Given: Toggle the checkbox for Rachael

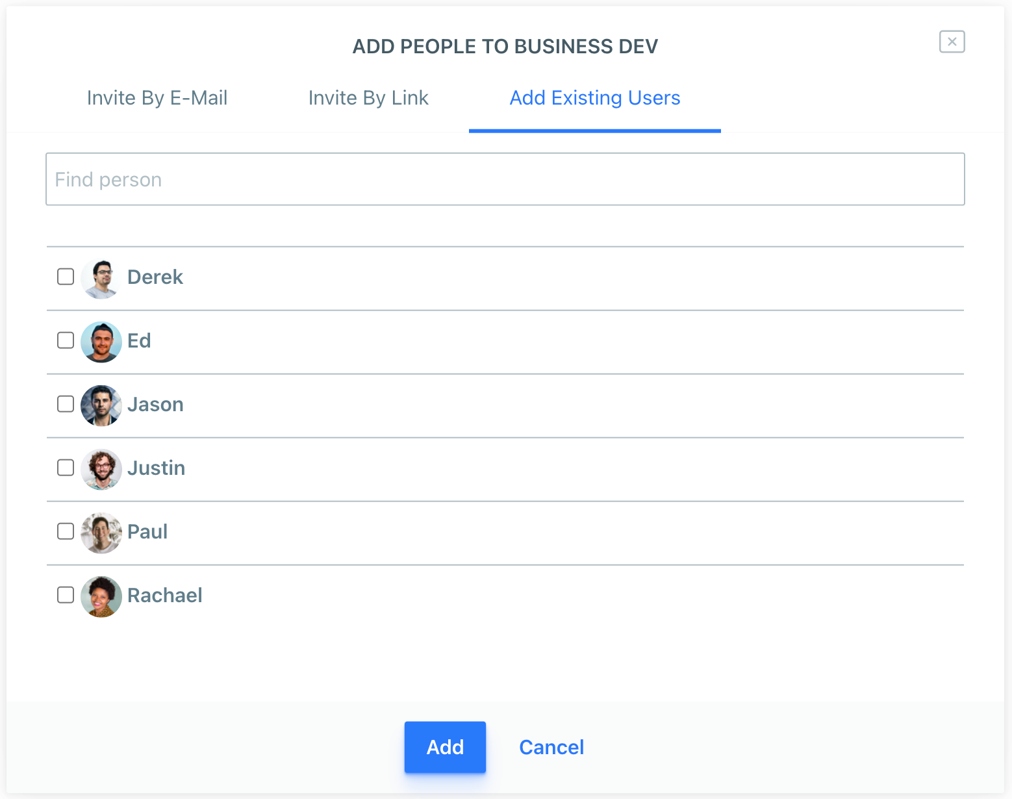Looking at the screenshot, I should tap(66, 595).
